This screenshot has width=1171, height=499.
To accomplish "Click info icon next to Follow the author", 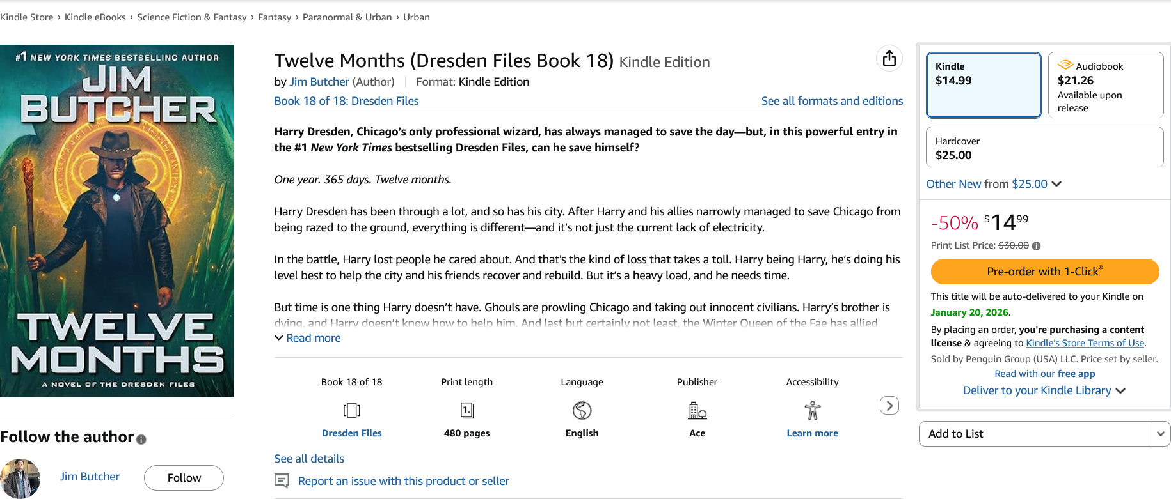I will pyautogui.click(x=141, y=440).
